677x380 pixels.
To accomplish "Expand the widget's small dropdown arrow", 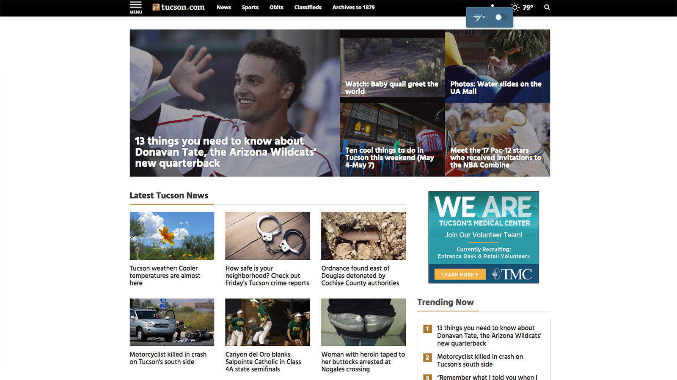I will [x=484, y=18].
